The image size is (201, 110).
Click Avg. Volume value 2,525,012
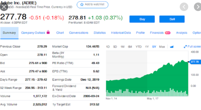tap(40, 104)
